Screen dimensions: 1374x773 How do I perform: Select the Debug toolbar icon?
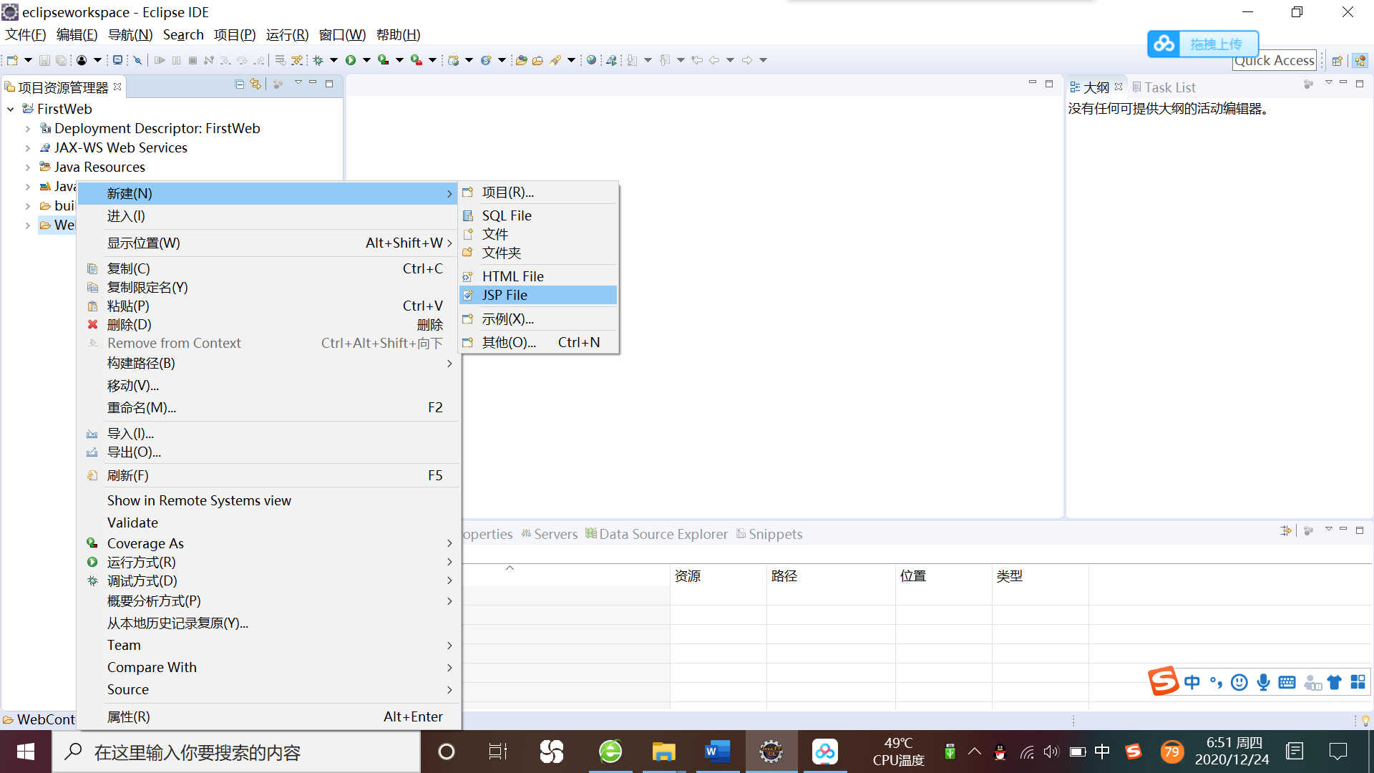[318, 60]
